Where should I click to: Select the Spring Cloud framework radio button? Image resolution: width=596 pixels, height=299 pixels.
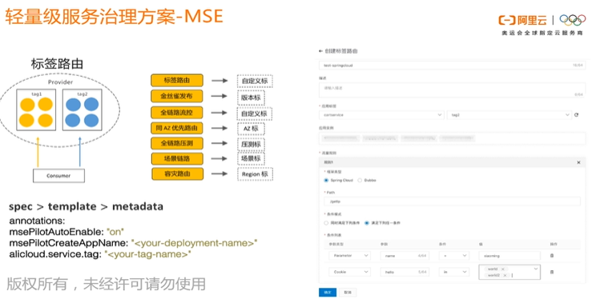pyautogui.click(x=326, y=180)
